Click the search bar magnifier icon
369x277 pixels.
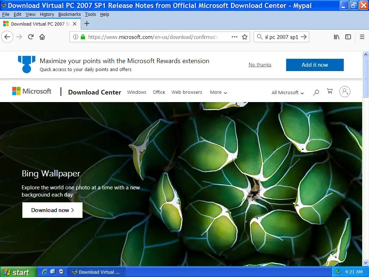259,37
